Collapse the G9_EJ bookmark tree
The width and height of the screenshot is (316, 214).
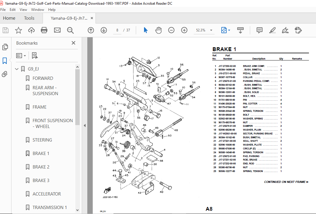point(17,69)
